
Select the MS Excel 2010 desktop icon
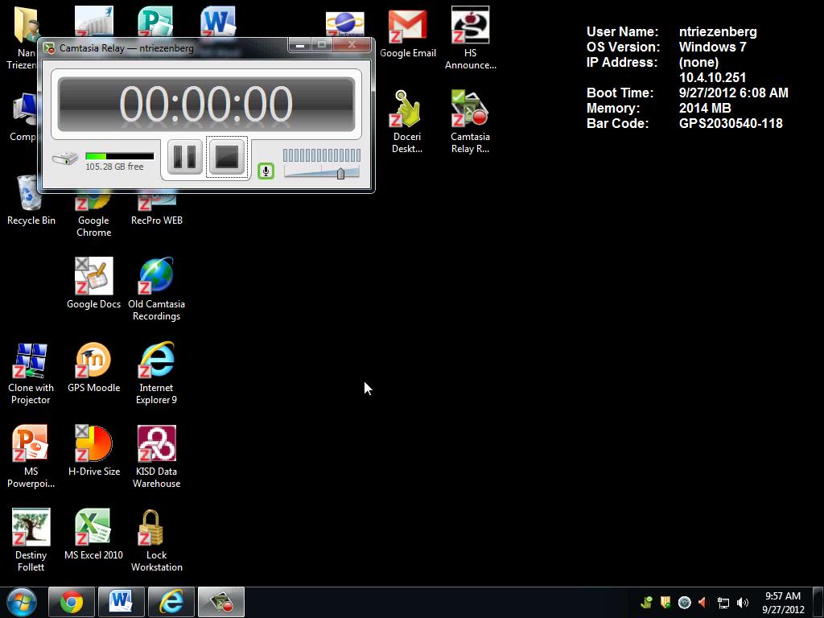click(x=93, y=534)
